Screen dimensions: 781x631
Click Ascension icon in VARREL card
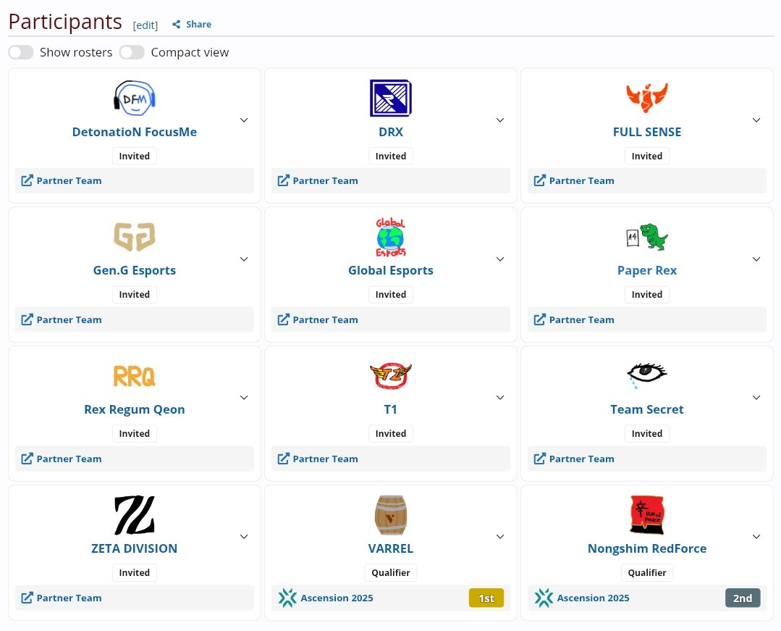pos(287,598)
